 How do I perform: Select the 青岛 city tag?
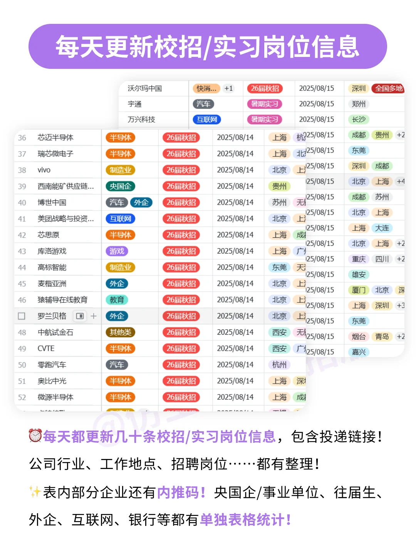click(x=382, y=337)
